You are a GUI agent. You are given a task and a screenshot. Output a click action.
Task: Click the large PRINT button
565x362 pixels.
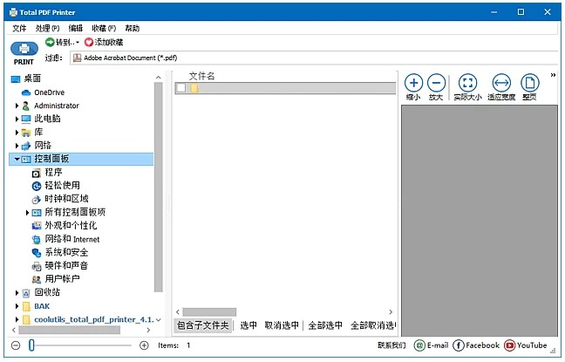point(24,51)
